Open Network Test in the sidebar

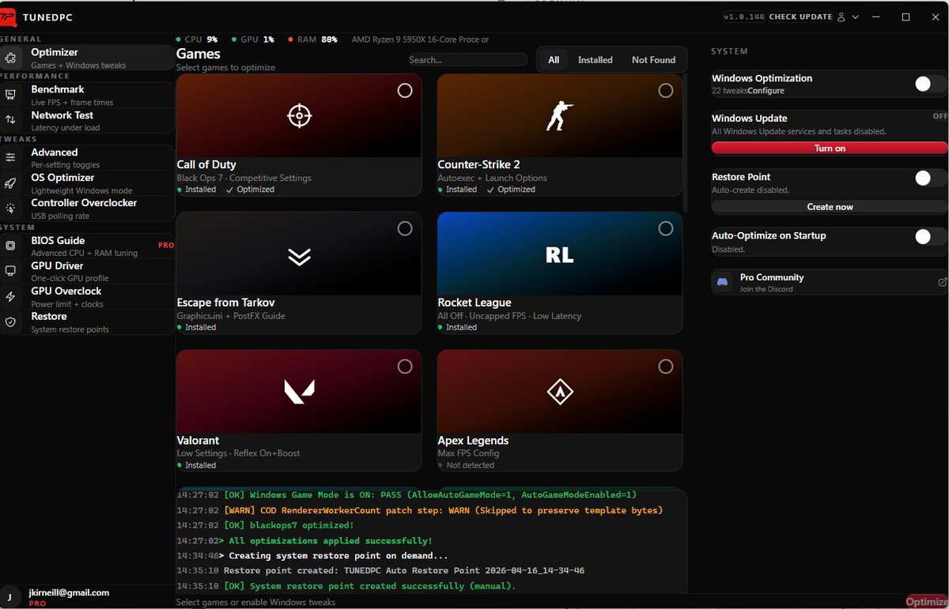point(87,120)
